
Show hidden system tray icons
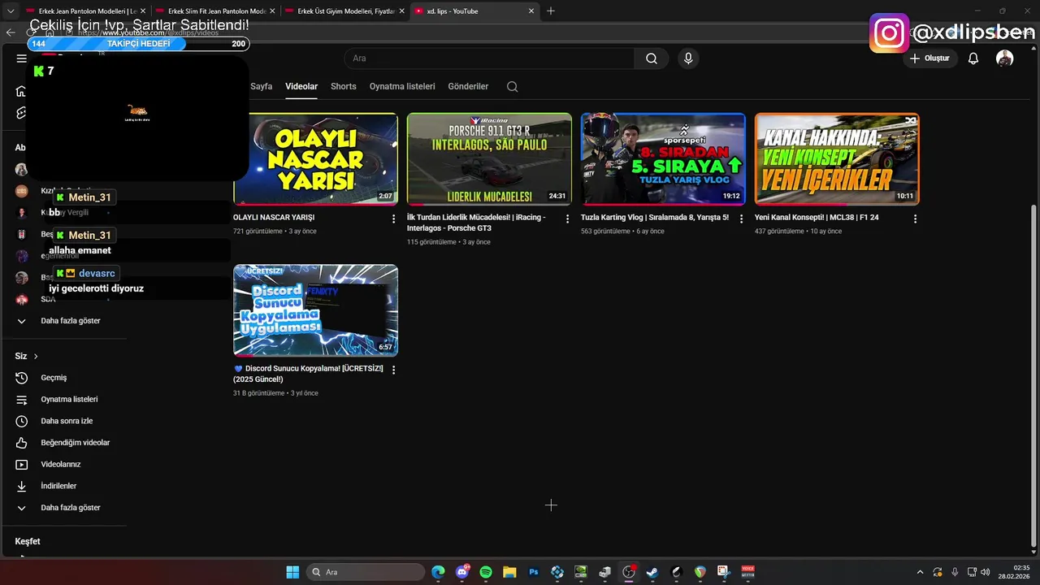[920, 572]
